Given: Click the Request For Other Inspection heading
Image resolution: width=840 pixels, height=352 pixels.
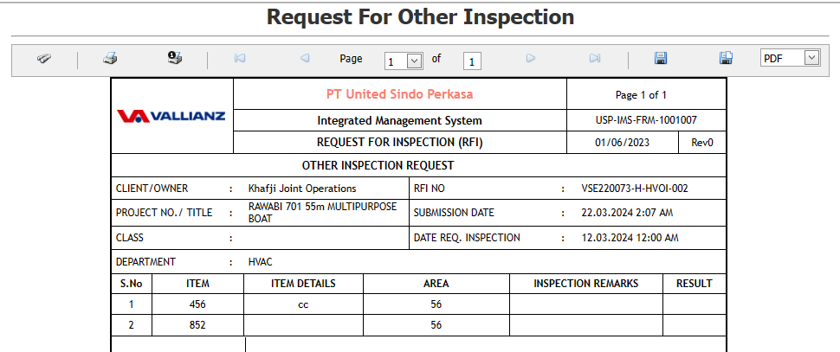Looking at the screenshot, I should 420,17.
